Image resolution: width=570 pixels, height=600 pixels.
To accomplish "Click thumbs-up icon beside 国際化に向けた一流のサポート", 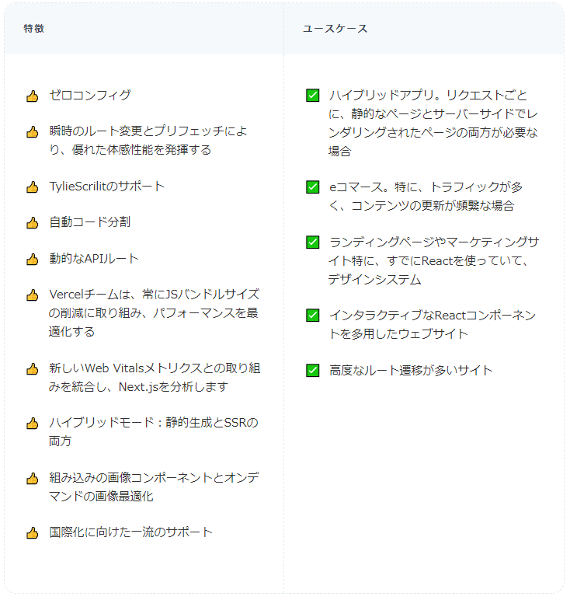I will 33,533.
